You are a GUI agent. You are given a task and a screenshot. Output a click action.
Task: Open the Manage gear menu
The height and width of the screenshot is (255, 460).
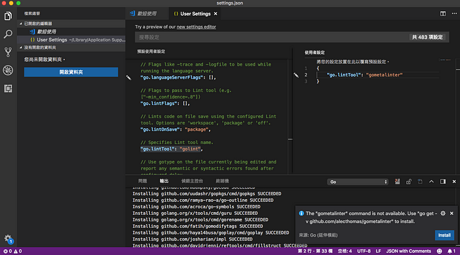8,239
